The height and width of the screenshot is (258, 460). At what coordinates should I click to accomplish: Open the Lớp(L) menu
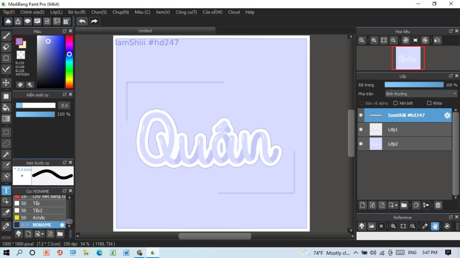point(56,12)
